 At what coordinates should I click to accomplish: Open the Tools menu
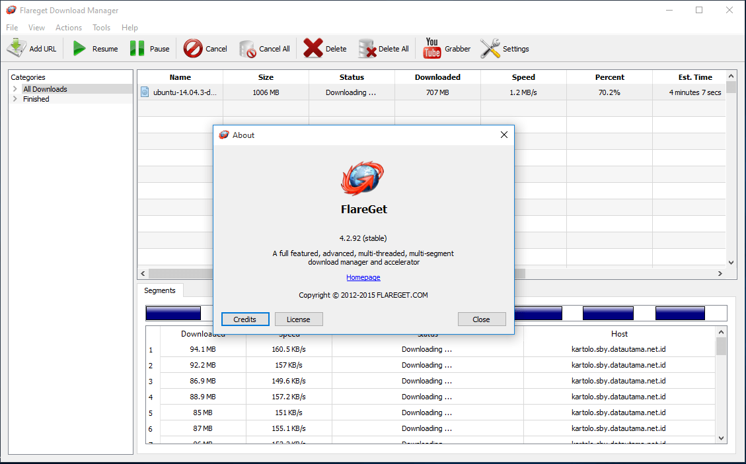tap(101, 28)
